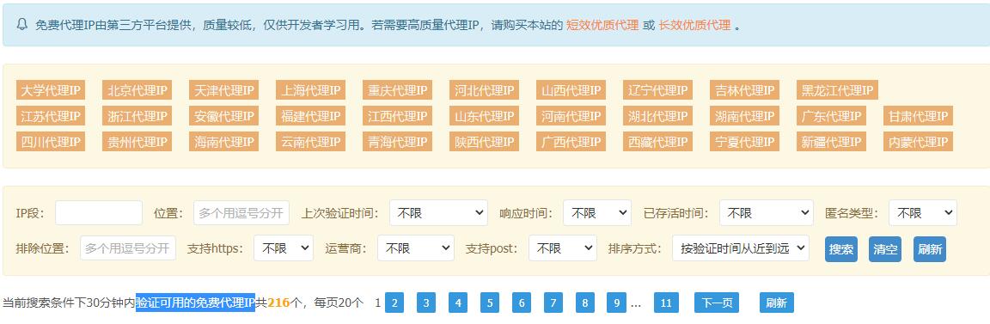Go to results page 11
This screenshot has width=990, height=324.
[x=666, y=303]
